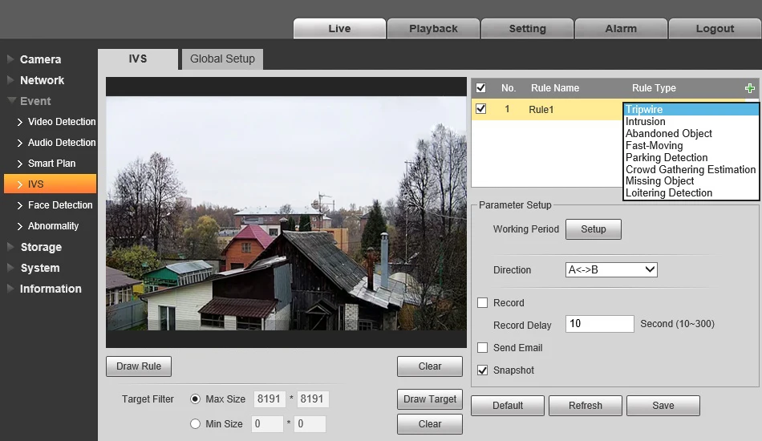Choose Missing Object rule type
Screen dimensions: 762x441
[691, 180]
